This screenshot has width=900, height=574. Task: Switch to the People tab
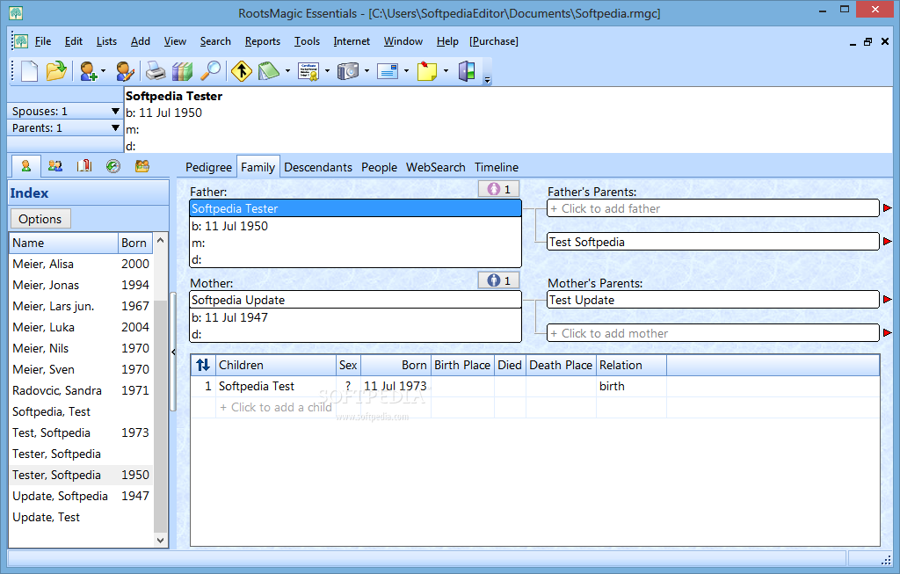pos(379,167)
